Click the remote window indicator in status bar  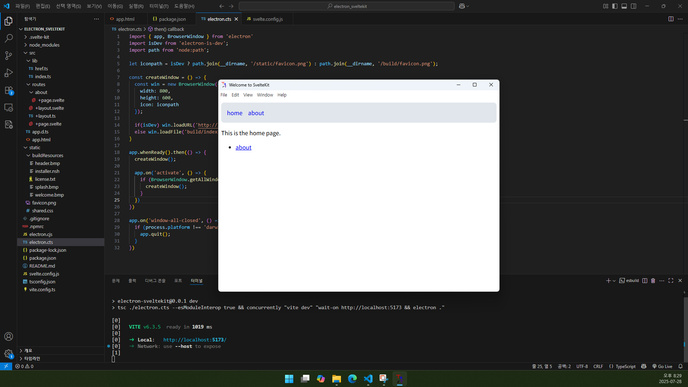tap(6, 366)
